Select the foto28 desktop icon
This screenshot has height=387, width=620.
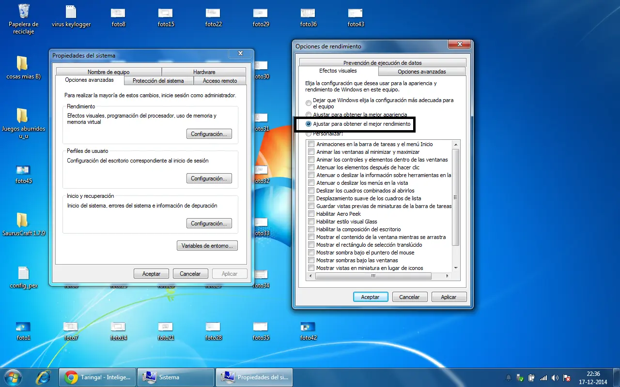pos(213,331)
